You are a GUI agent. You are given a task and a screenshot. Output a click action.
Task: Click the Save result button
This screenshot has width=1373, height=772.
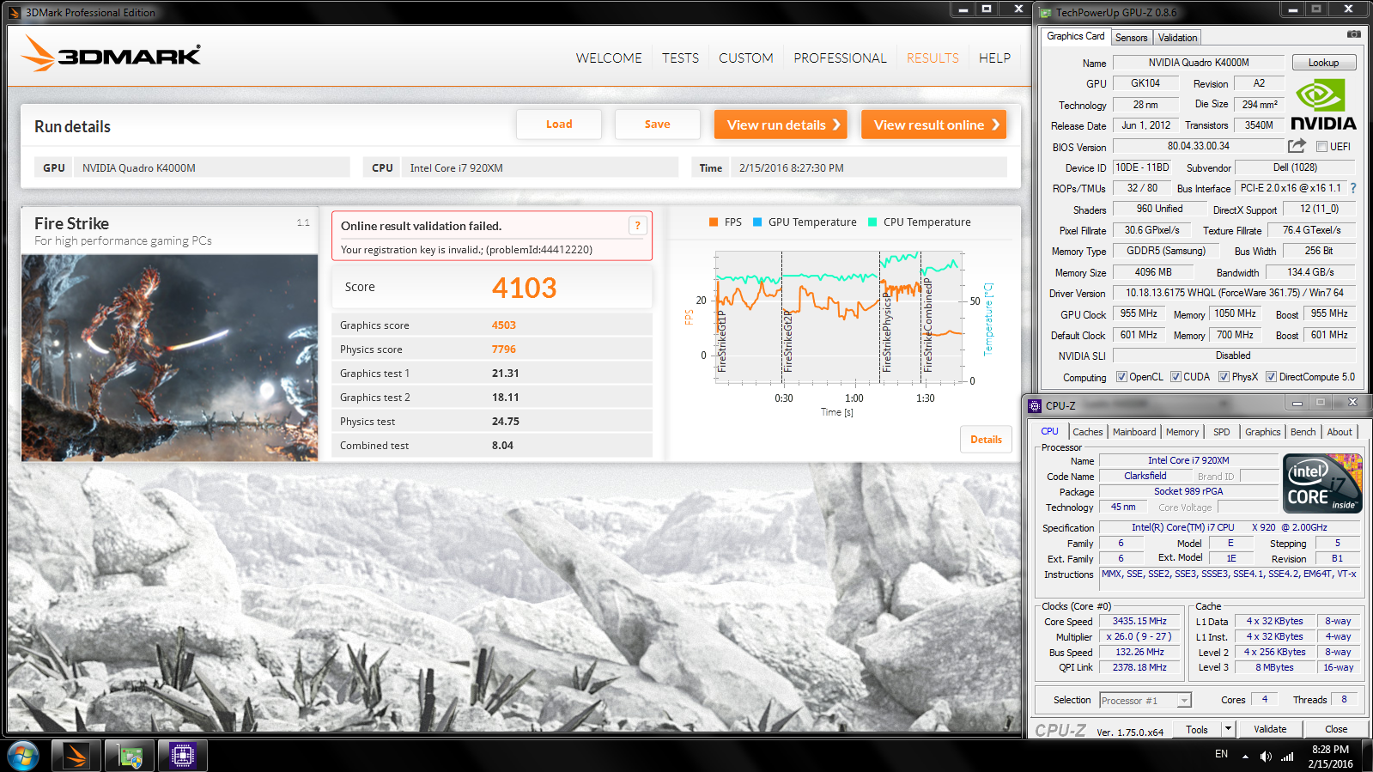658,125
